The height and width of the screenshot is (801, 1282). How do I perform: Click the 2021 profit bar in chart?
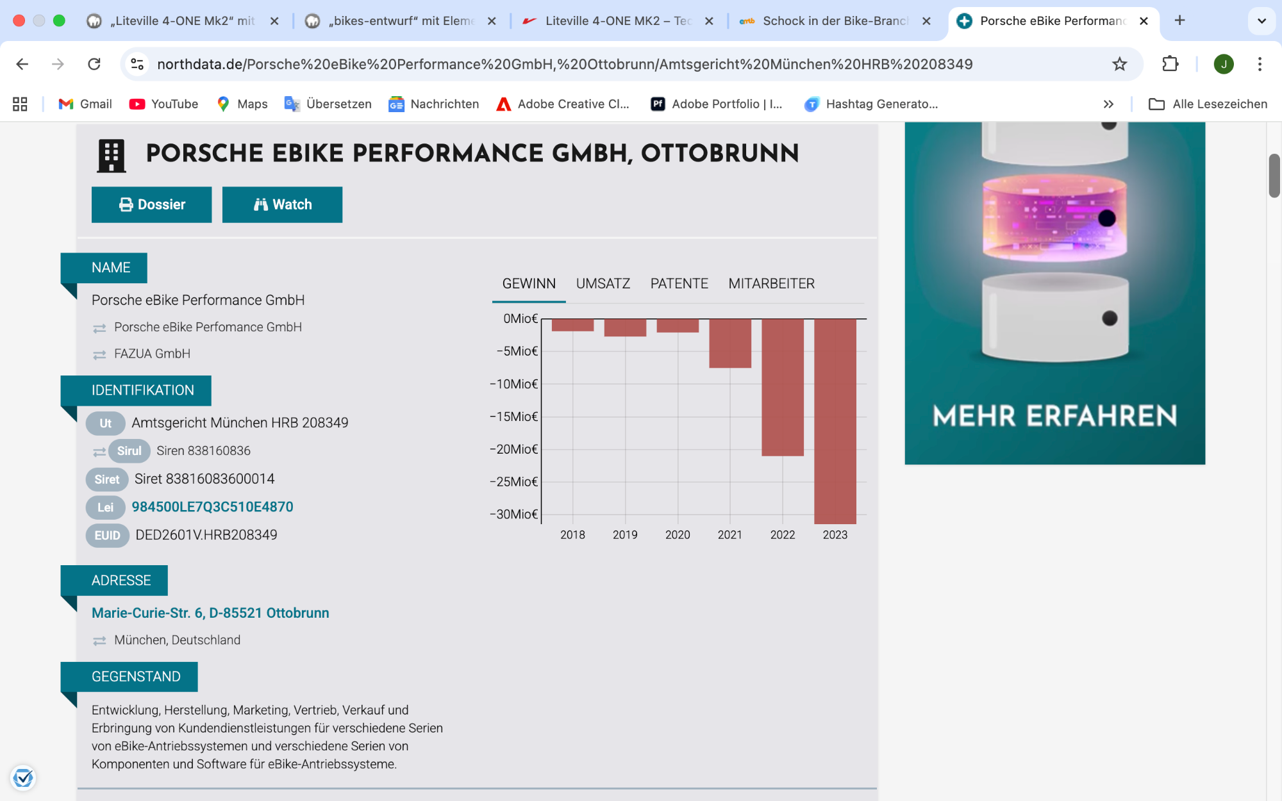730,343
